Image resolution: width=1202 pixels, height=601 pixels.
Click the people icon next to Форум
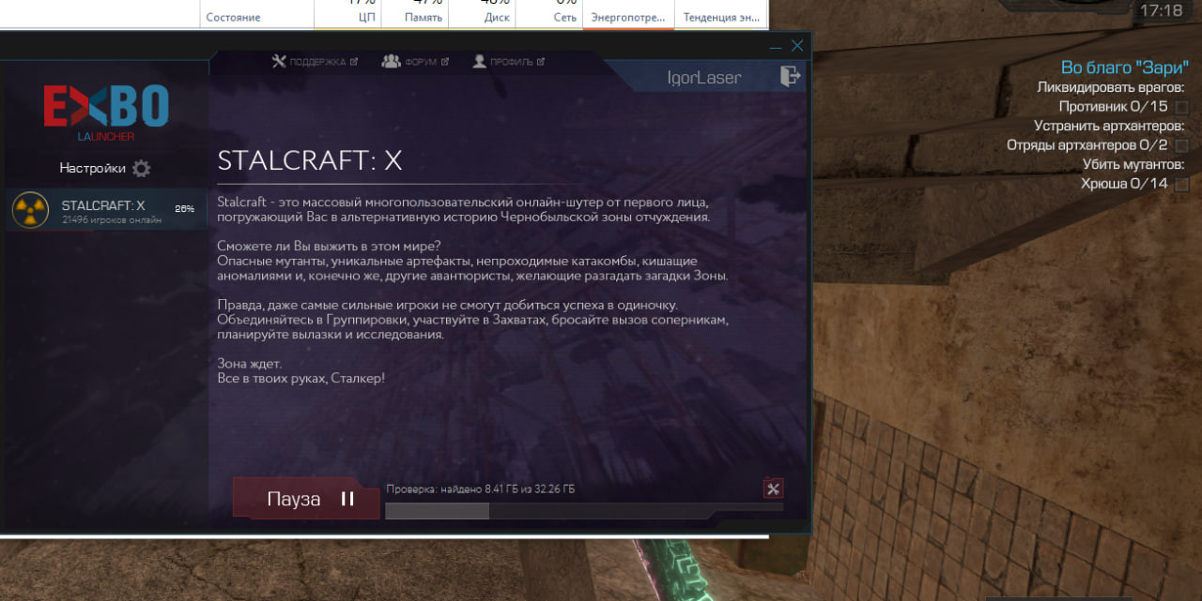tap(391, 62)
